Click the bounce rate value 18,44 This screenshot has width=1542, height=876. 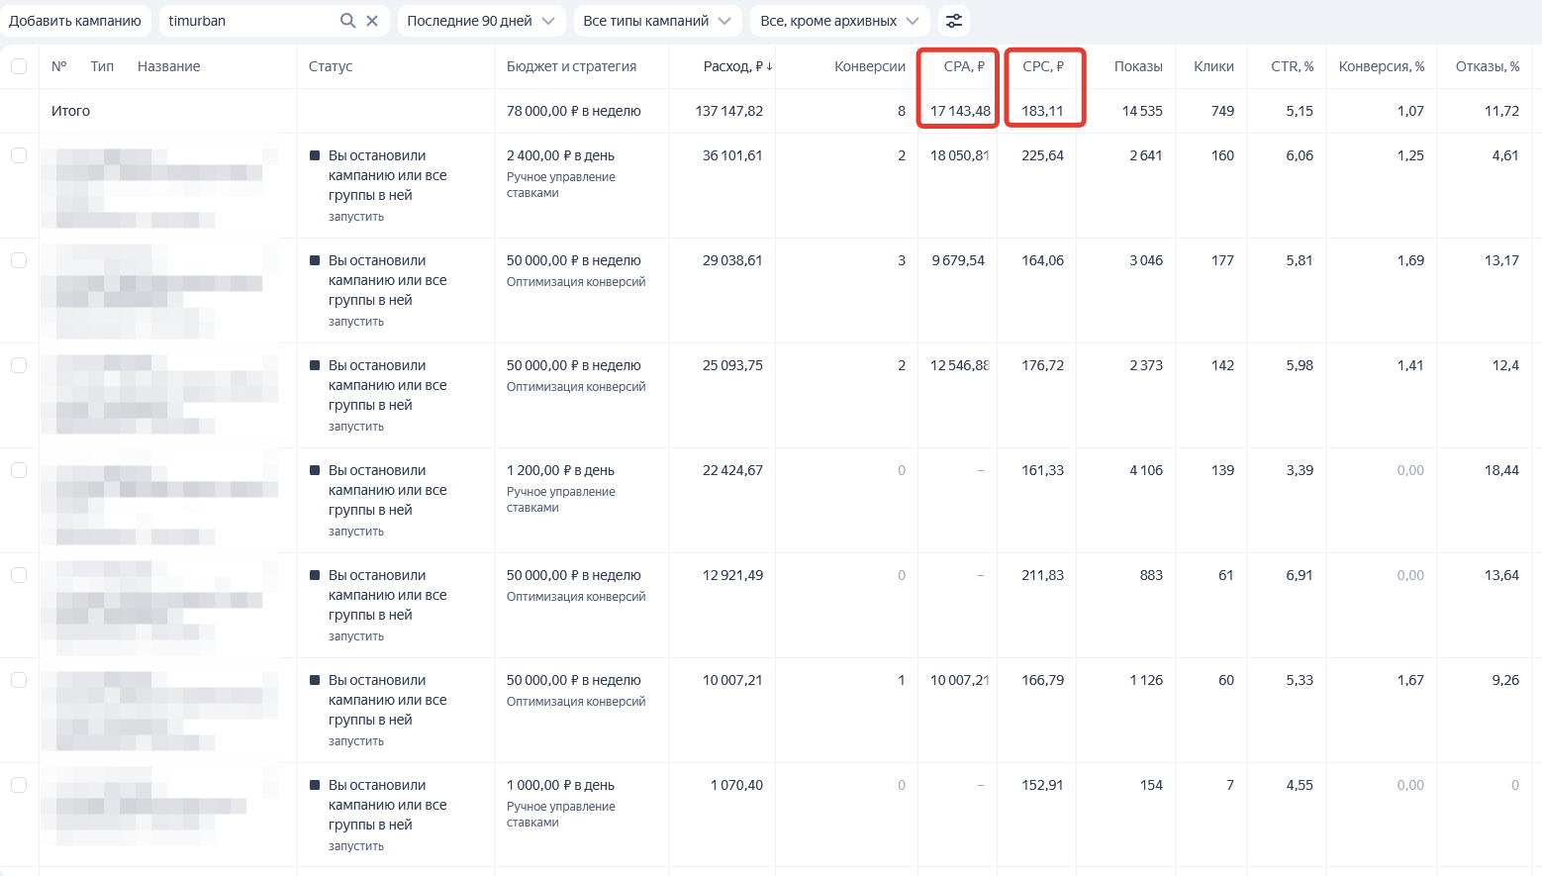tap(1501, 470)
